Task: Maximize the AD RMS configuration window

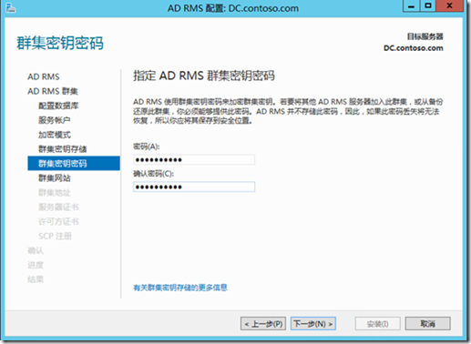Action: pyautogui.click(x=428, y=5)
